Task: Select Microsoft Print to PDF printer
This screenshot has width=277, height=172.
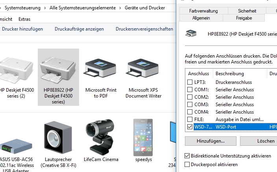Action: pos(101,68)
